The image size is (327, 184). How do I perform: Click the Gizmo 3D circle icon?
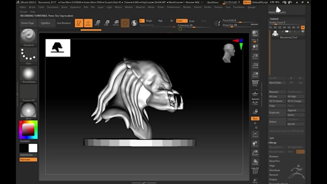click(125, 23)
